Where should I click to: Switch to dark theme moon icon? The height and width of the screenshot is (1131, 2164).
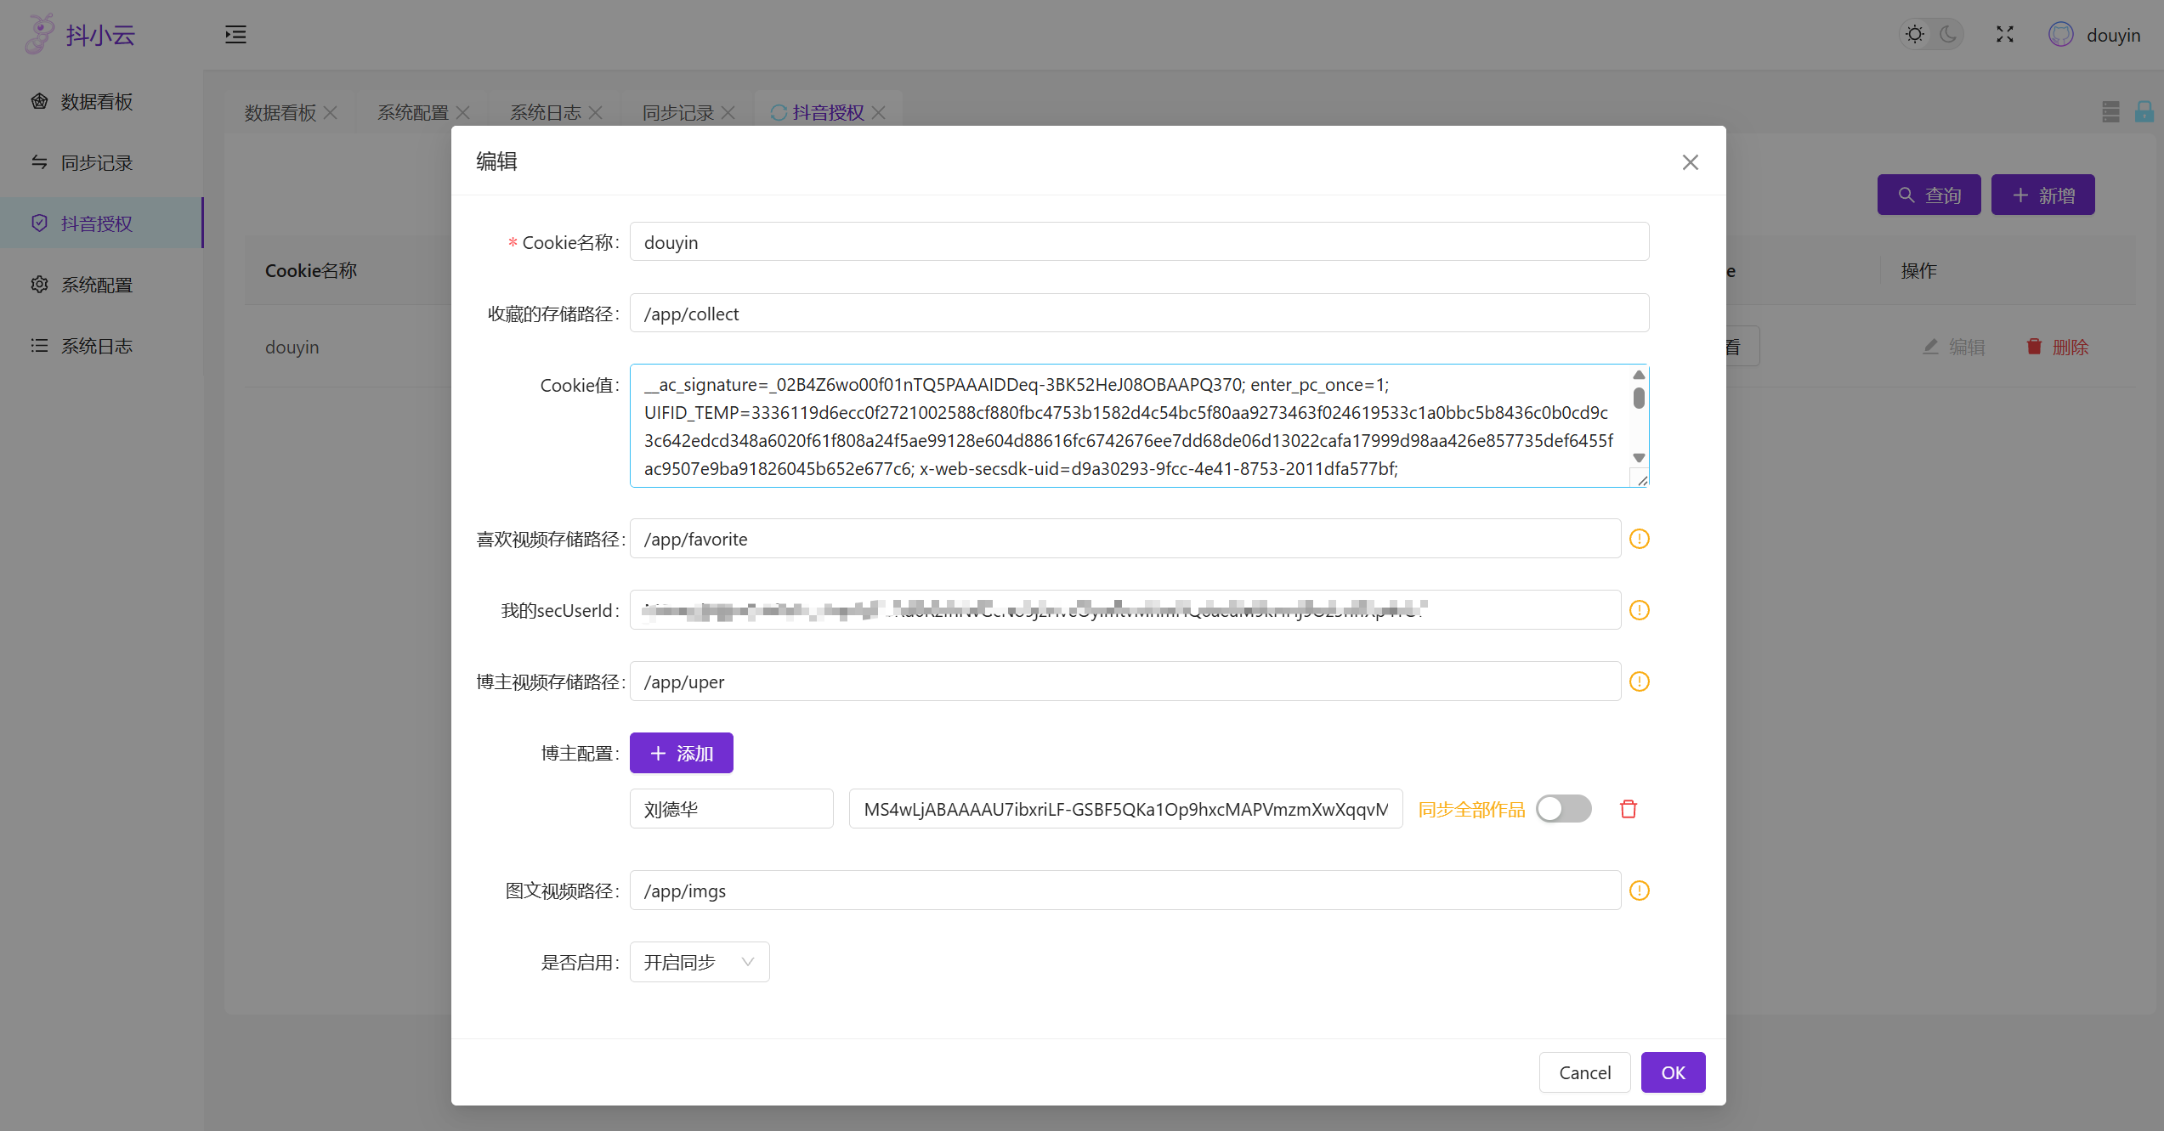coord(1948,35)
